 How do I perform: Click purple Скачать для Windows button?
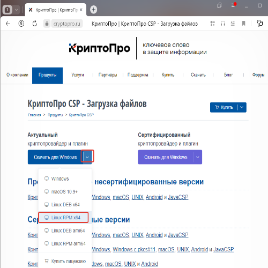(x=166, y=157)
